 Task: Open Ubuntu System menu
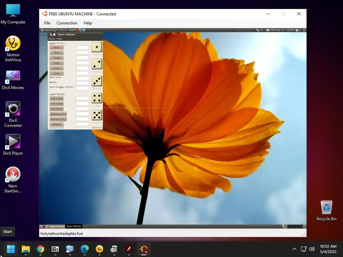[73, 30]
